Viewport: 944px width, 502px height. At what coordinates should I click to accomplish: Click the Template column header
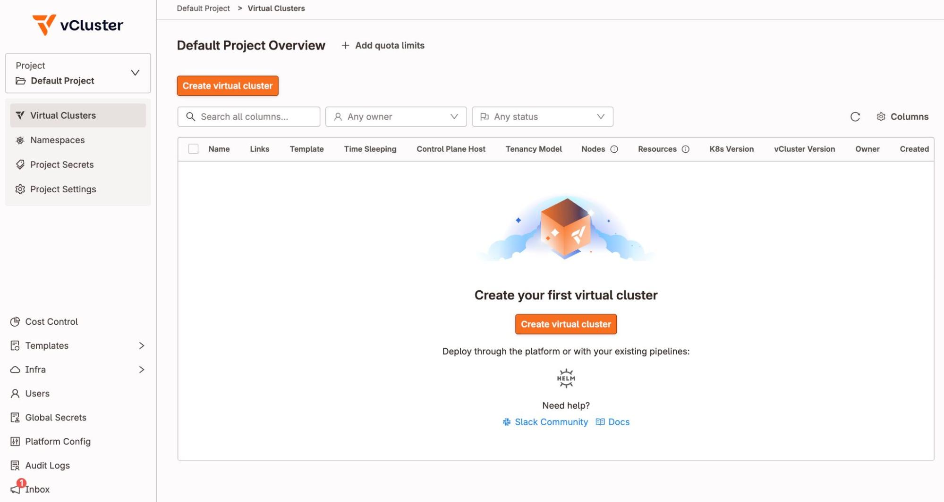[x=306, y=149]
